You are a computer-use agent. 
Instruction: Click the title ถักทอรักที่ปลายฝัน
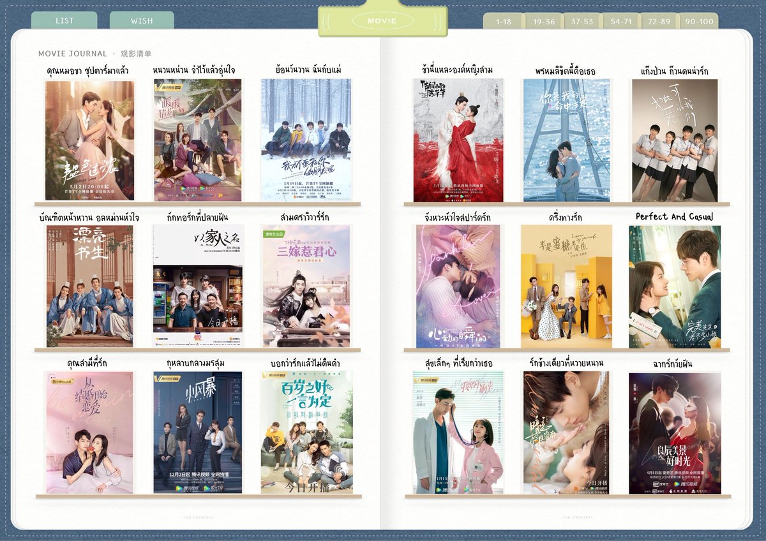click(197, 218)
